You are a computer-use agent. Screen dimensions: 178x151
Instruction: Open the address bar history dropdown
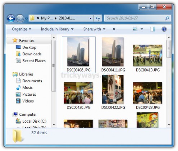click(x=91, y=18)
